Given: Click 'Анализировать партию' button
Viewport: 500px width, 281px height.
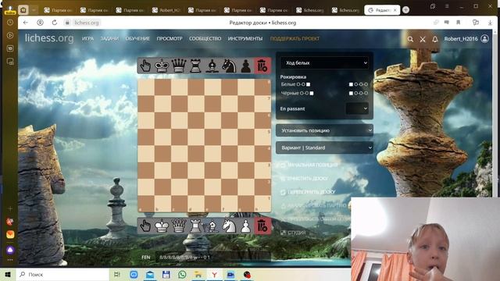Looking at the screenshot, I should [x=313, y=206].
